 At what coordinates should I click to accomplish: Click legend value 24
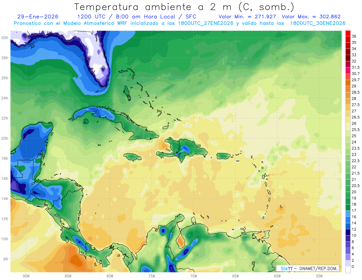[x=354, y=142]
